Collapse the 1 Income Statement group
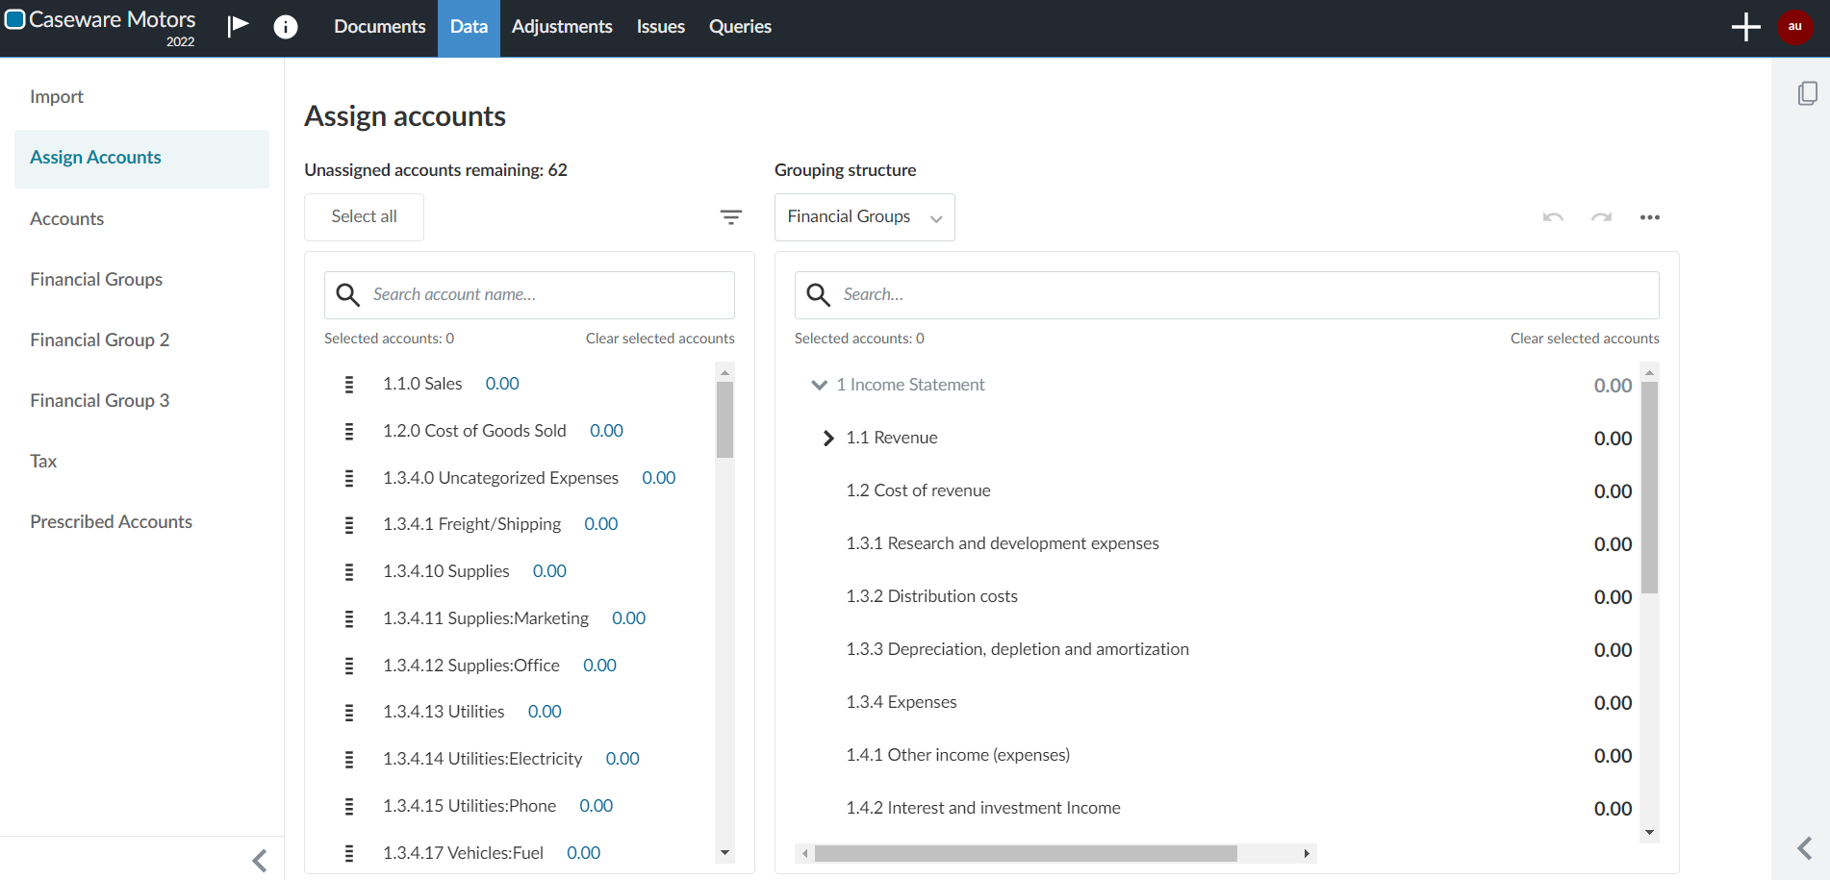Viewport: 1830px width, 880px height. pyautogui.click(x=819, y=385)
